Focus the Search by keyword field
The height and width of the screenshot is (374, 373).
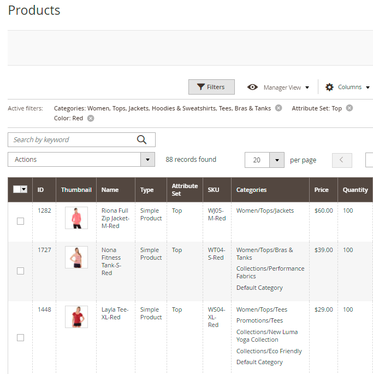point(71,140)
